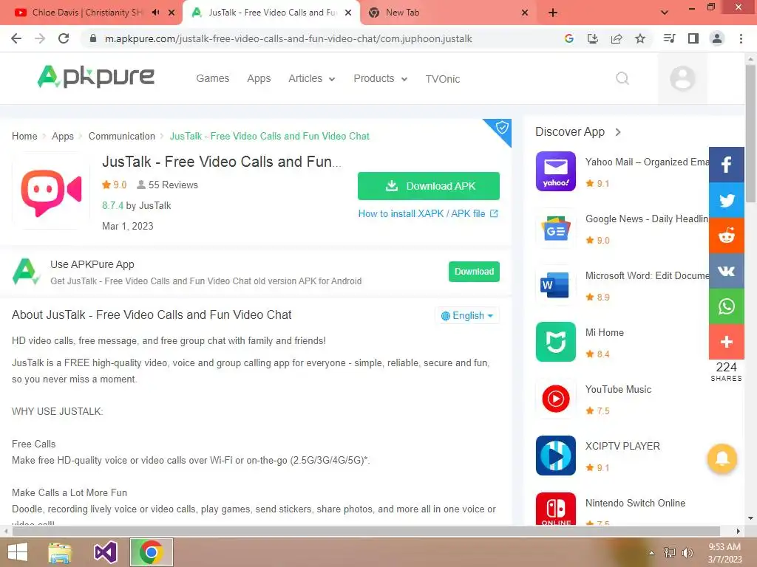Go to Communication breadcrumb link
The image size is (757, 567).
(x=122, y=137)
